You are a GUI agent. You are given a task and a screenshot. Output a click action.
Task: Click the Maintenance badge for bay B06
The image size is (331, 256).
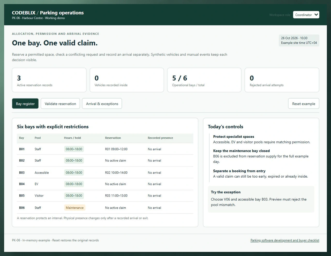point(75,208)
